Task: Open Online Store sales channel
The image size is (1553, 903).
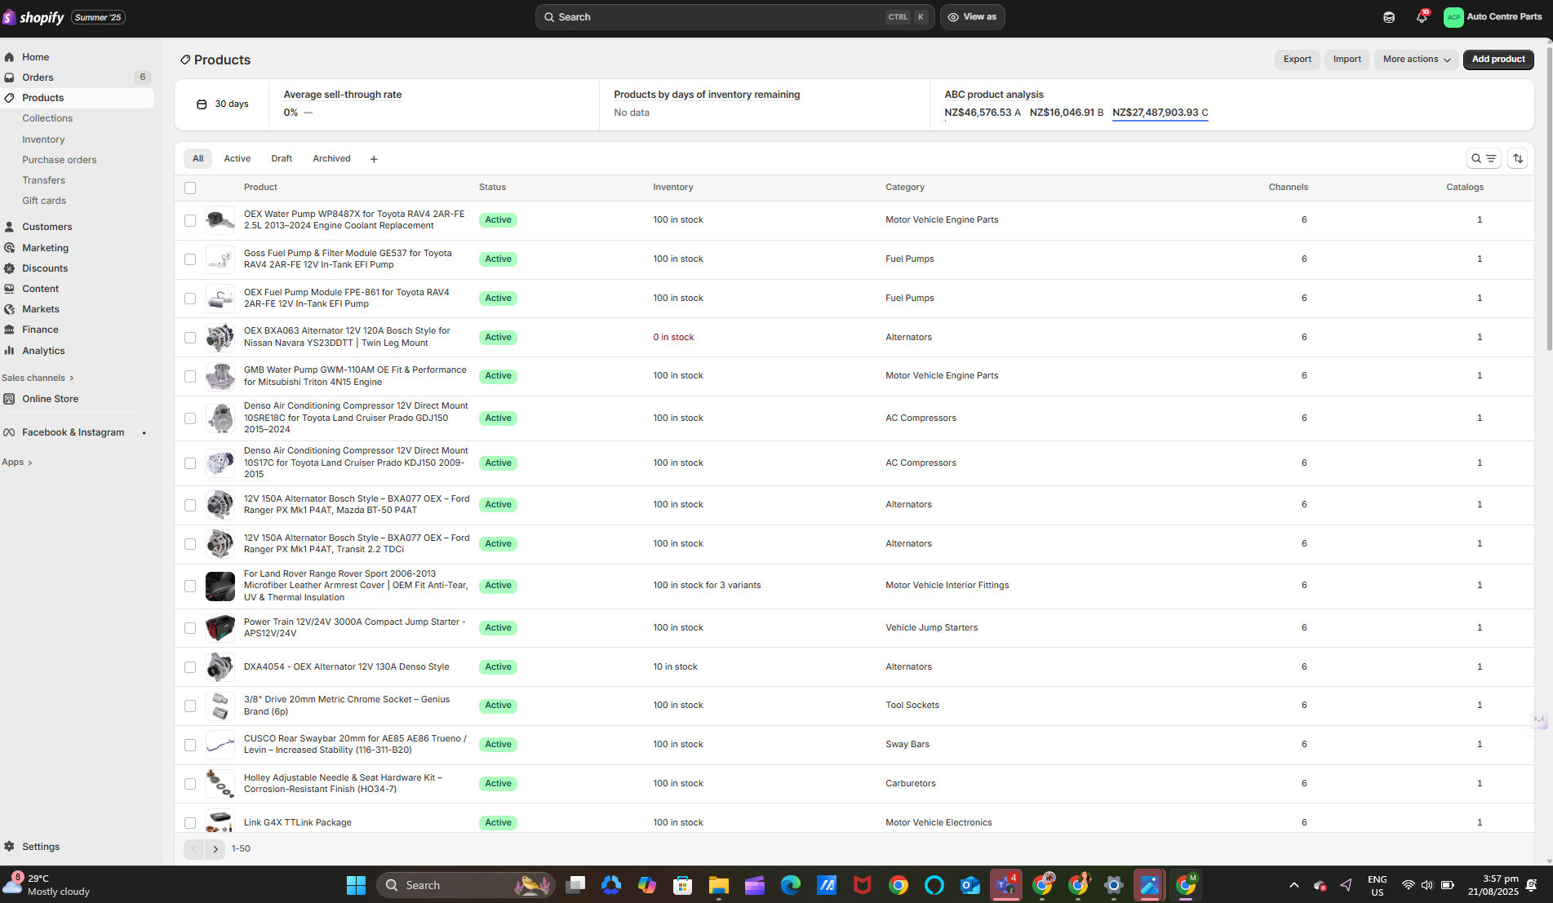Action: [x=50, y=399]
